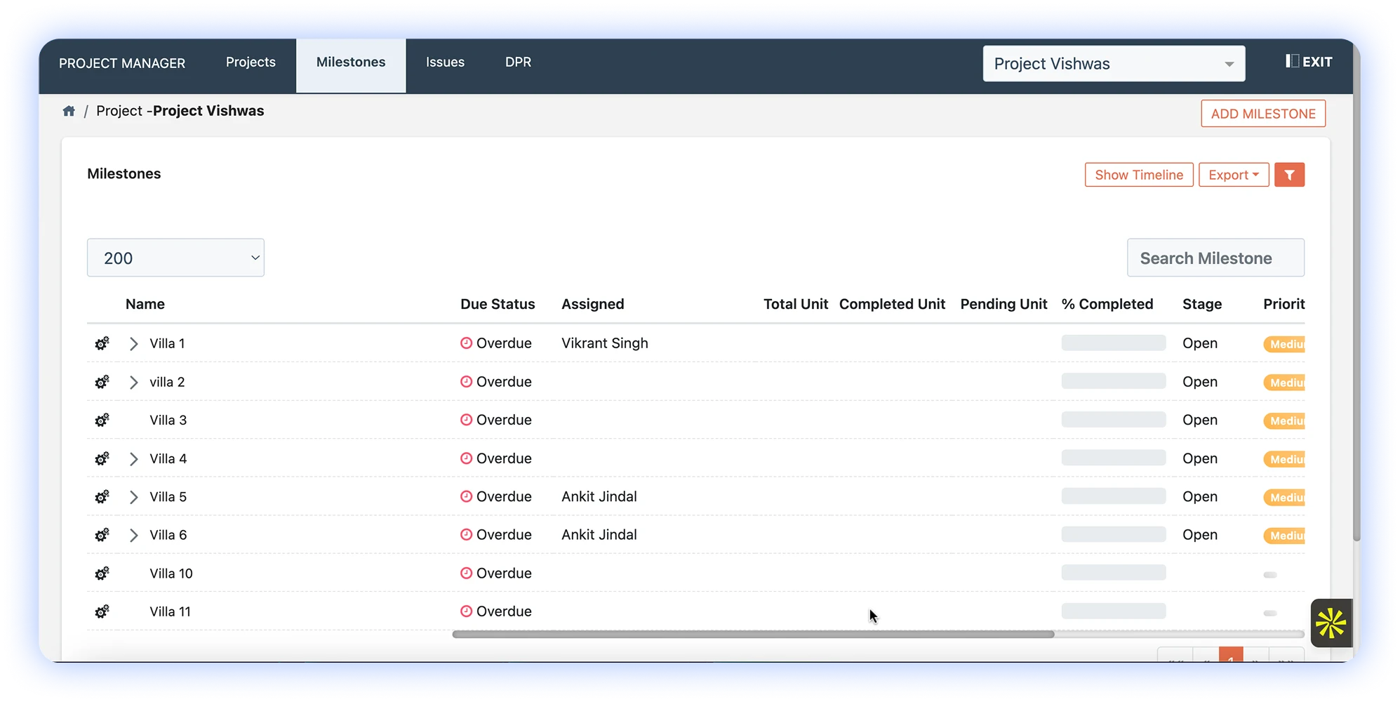Open settings gear for Villa 11 row
The image size is (1400, 702).
(102, 611)
